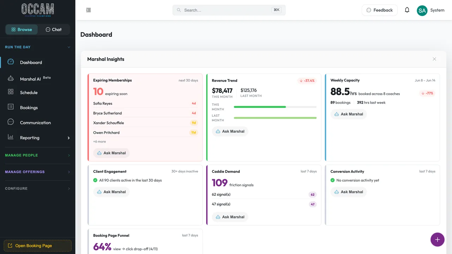The image size is (452, 254).
Task: Click the Last Month revenue progress bar
Action: (275, 118)
